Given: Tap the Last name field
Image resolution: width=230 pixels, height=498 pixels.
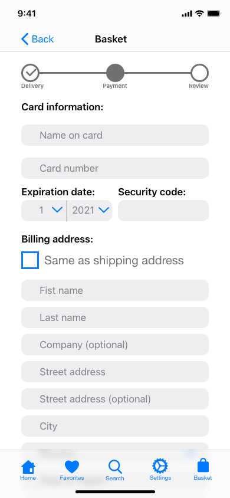Looking at the screenshot, I should tap(115, 317).
